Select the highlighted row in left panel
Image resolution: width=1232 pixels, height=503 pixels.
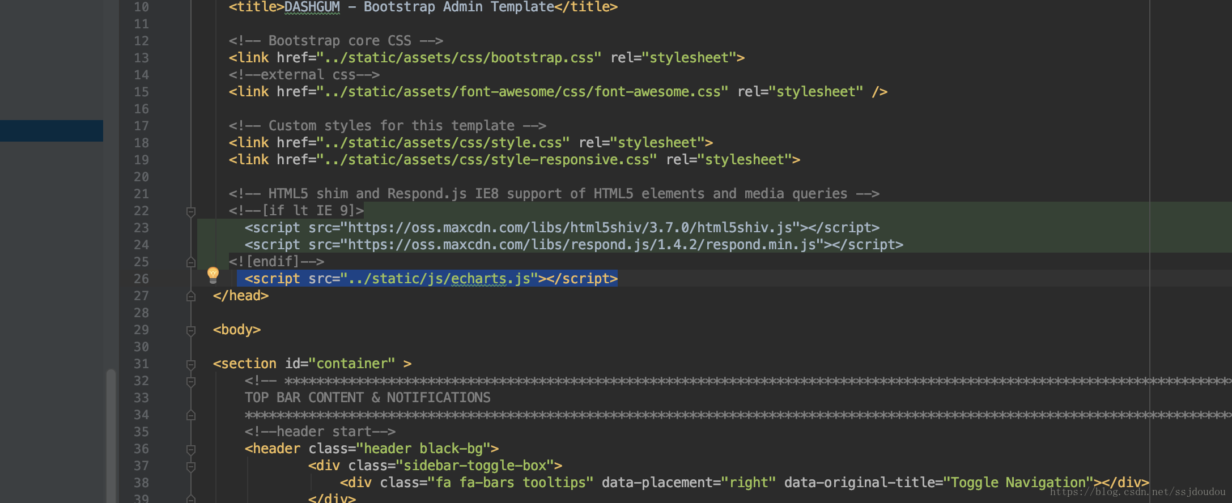pyautogui.click(x=52, y=131)
